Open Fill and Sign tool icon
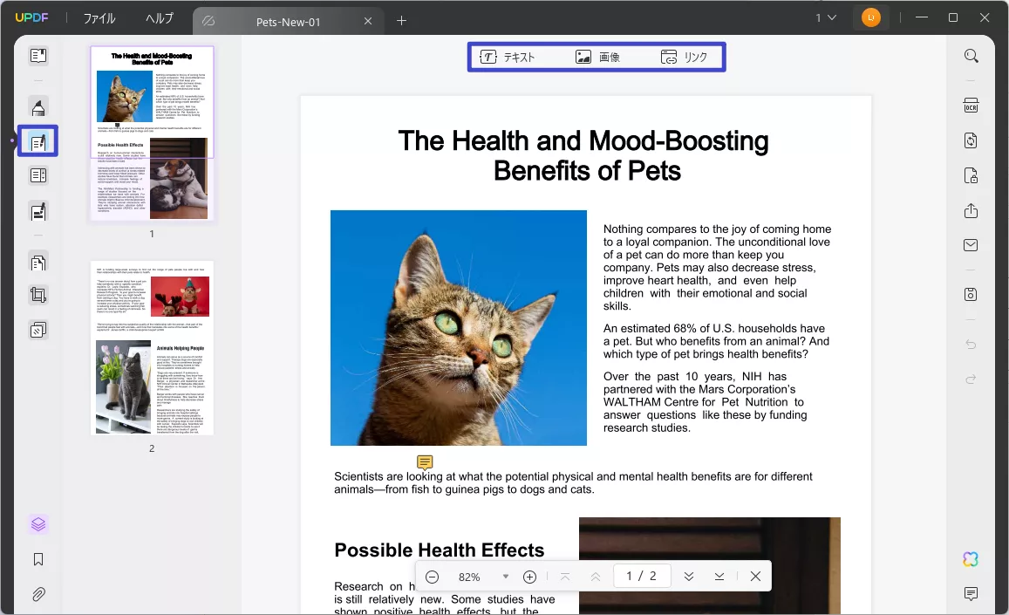1009x615 pixels. click(x=38, y=210)
